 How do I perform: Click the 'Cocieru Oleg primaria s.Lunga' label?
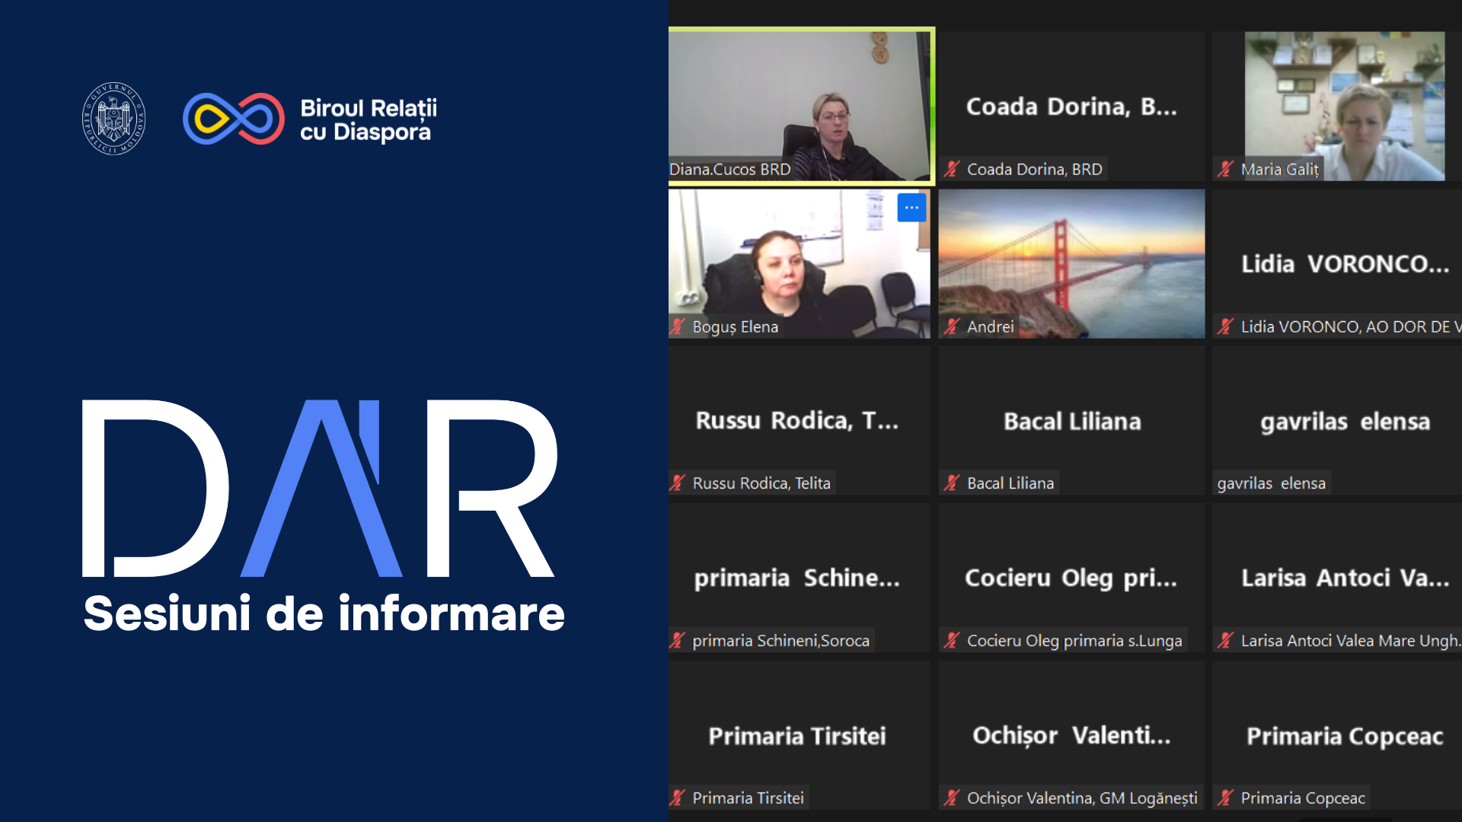[1074, 640]
